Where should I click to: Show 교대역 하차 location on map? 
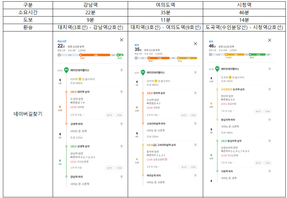click(121, 124)
